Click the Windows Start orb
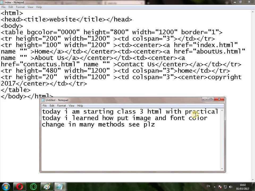This screenshot has height=191, width=255. click(6, 186)
